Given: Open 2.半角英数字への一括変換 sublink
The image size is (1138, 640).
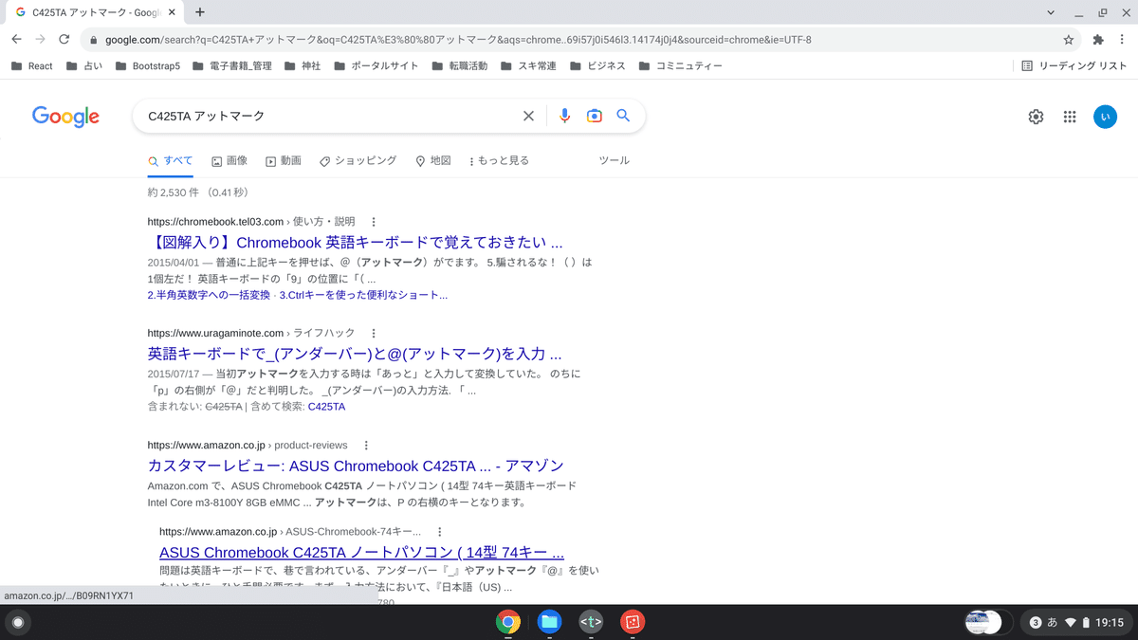Looking at the screenshot, I should [x=211, y=295].
